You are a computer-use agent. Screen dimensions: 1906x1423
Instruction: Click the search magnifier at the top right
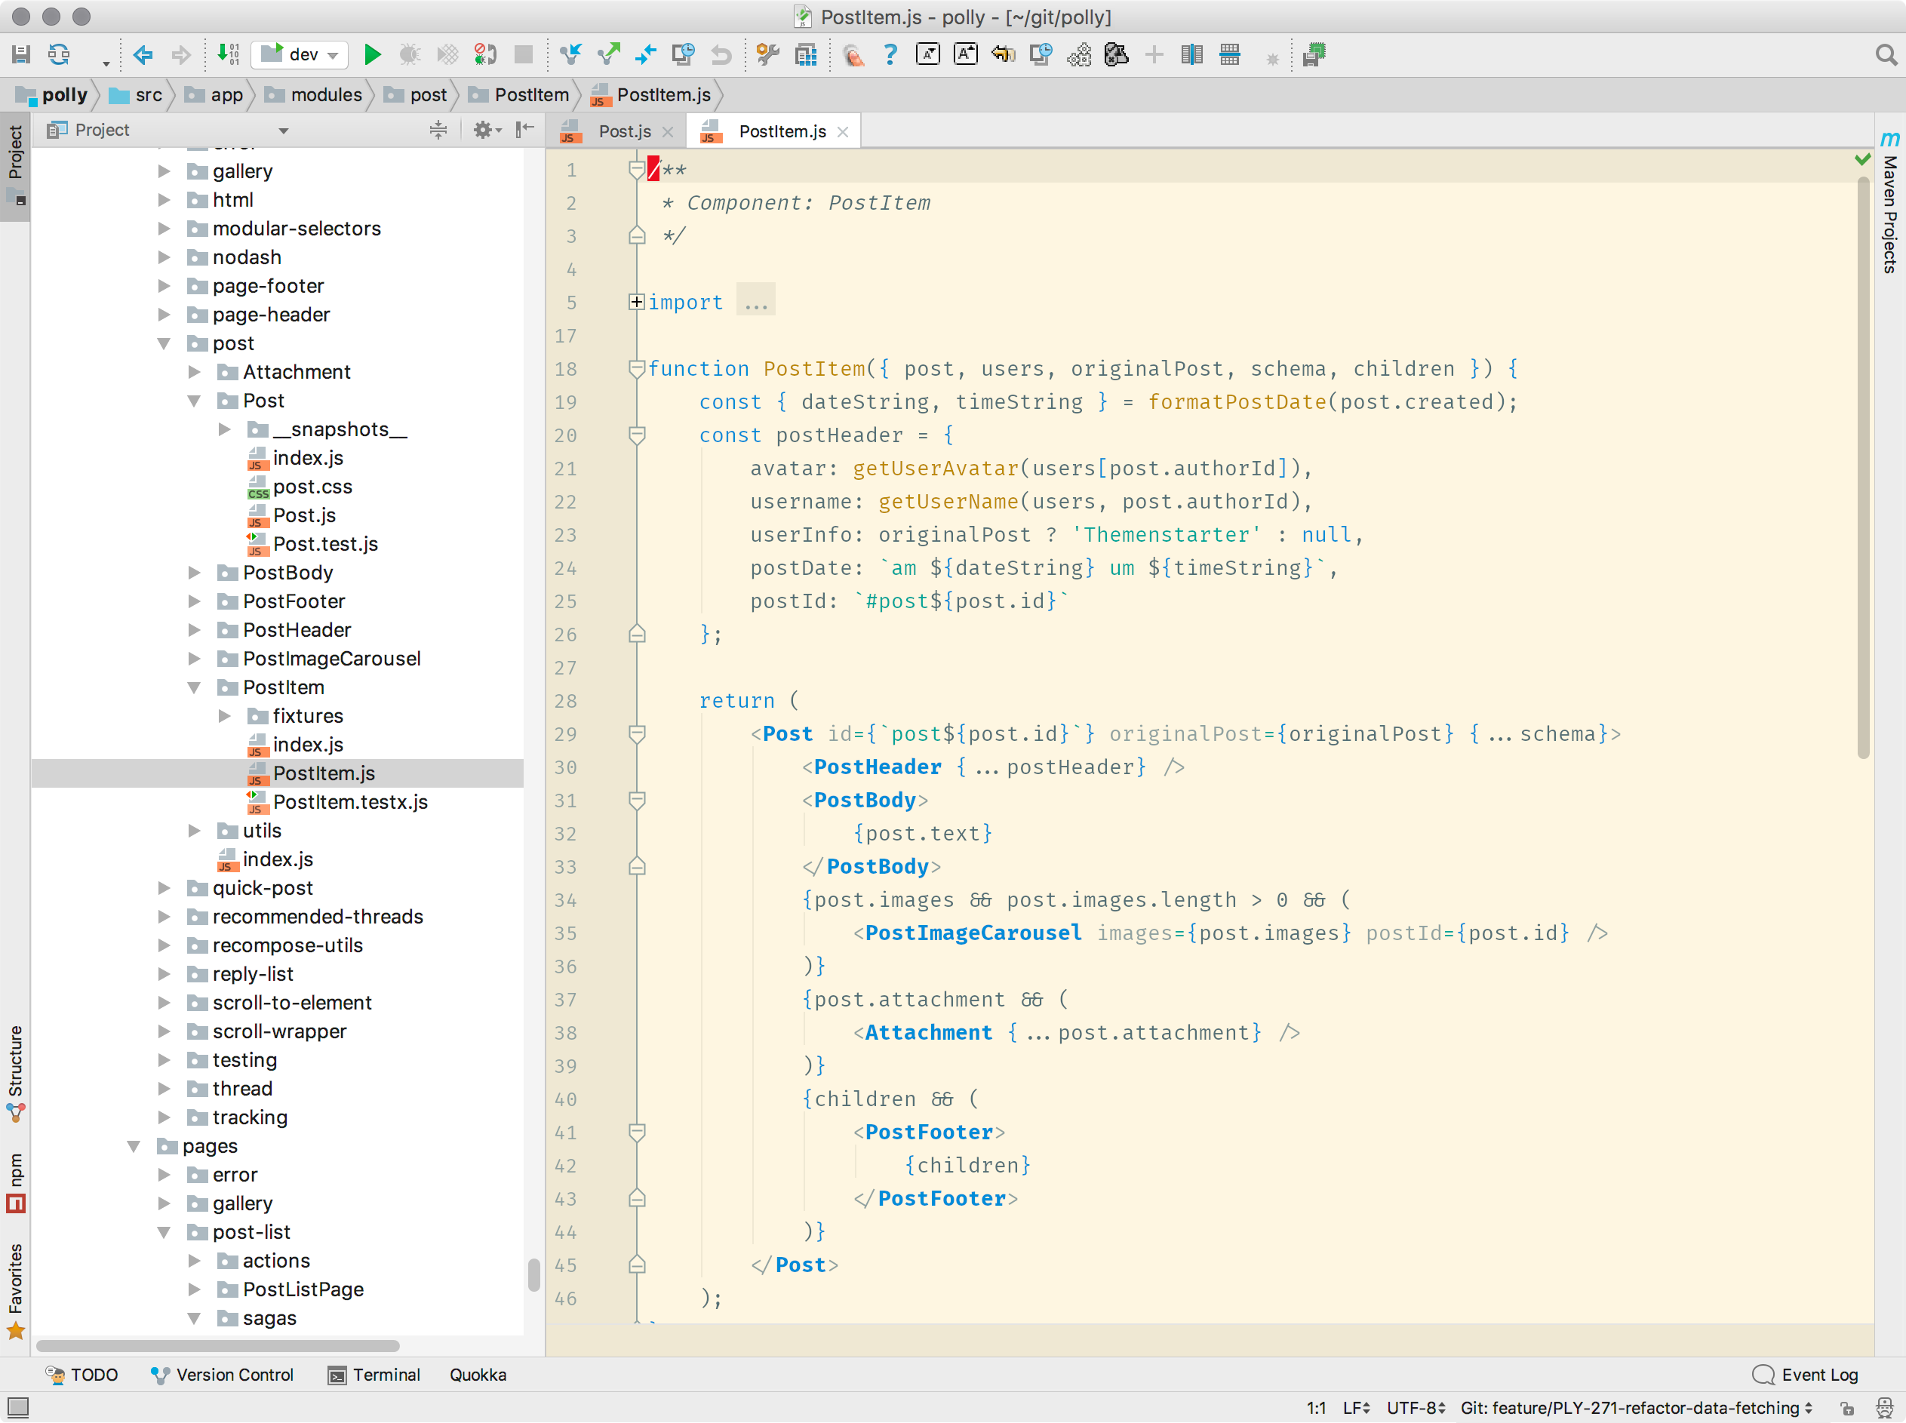[1886, 55]
